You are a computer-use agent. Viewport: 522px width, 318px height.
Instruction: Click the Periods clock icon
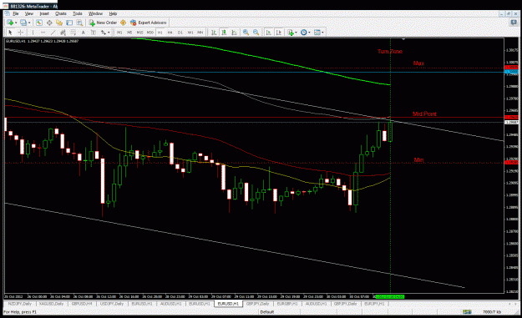point(304,33)
